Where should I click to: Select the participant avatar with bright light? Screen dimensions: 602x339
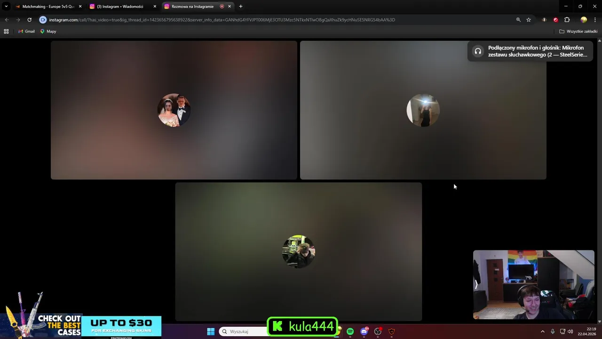(x=423, y=110)
